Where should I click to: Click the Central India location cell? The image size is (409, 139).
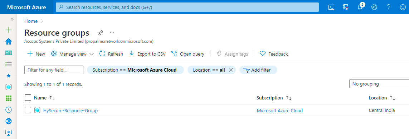381,110
